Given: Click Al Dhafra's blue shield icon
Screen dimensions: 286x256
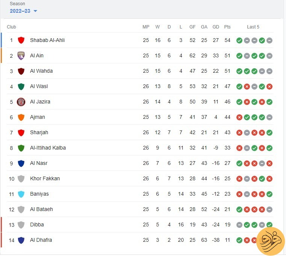Looking at the screenshot, I should pyautogui.click(x=21, y=240).
